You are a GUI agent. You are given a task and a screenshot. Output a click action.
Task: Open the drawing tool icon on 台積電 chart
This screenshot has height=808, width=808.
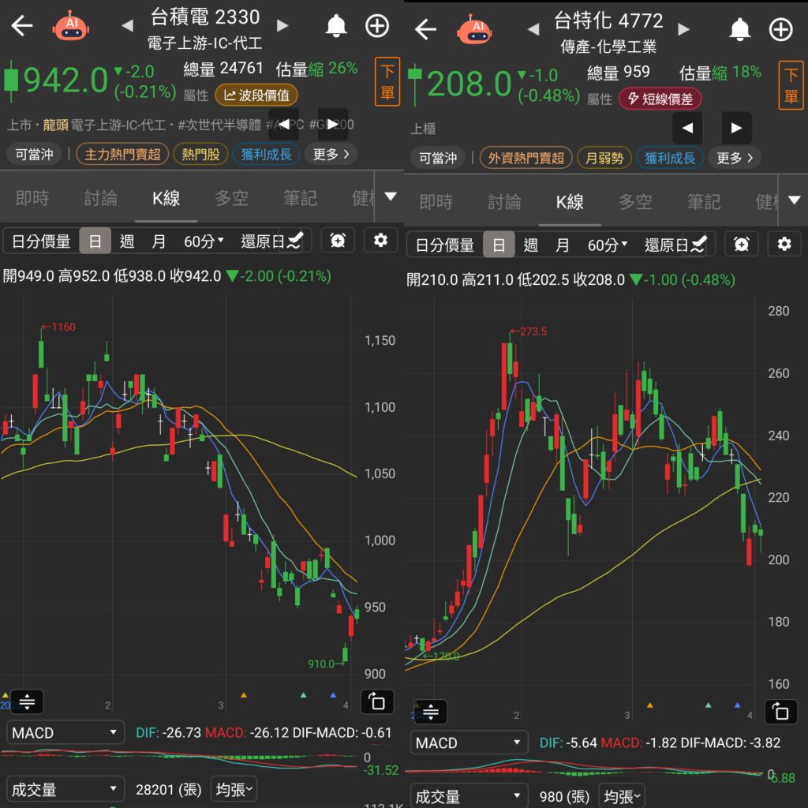295,241
